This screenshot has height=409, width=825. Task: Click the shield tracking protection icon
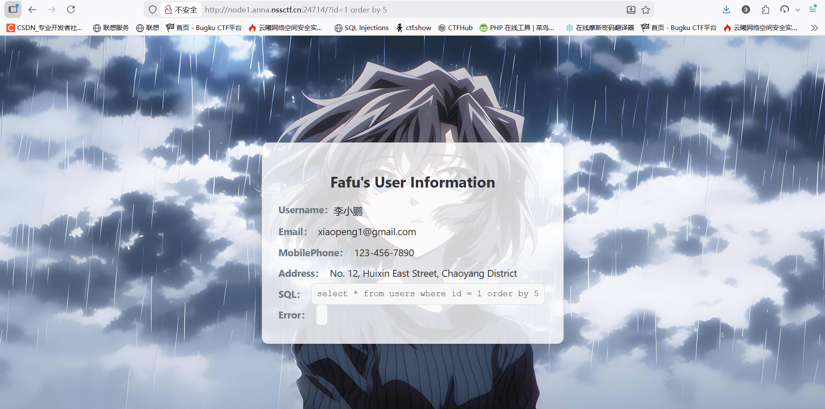point(153,9)
